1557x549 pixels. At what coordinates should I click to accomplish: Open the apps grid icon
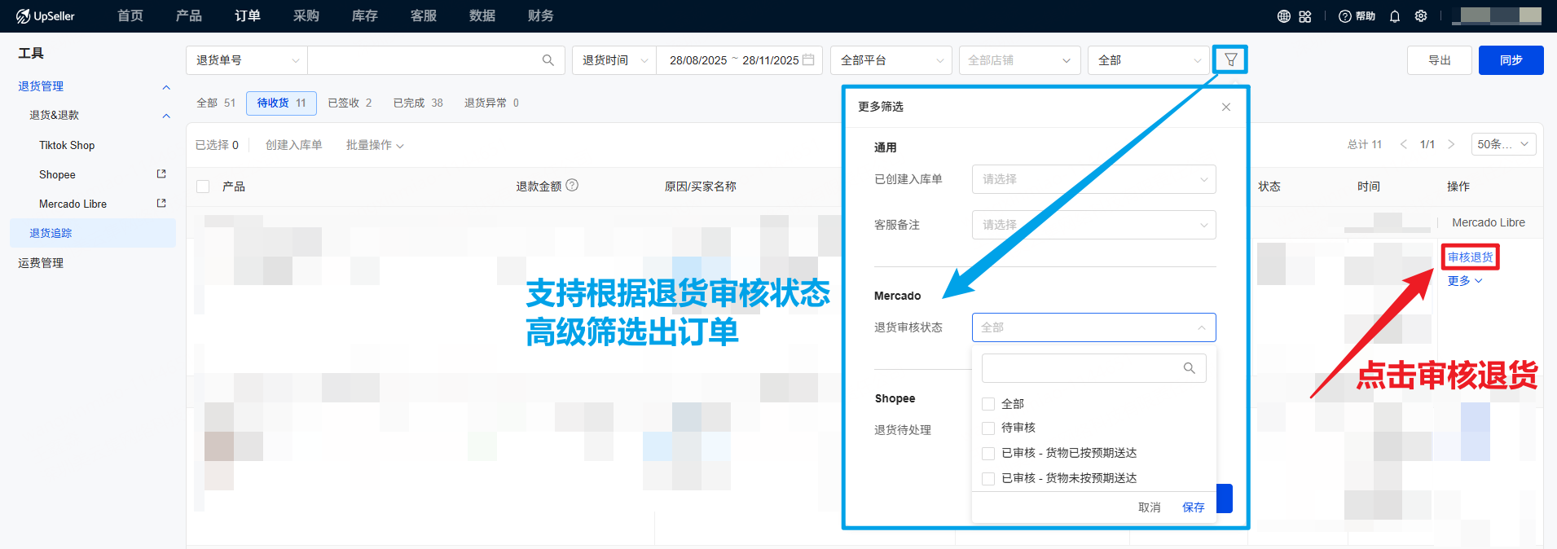pyautogui.click(x=1305, y=16)
